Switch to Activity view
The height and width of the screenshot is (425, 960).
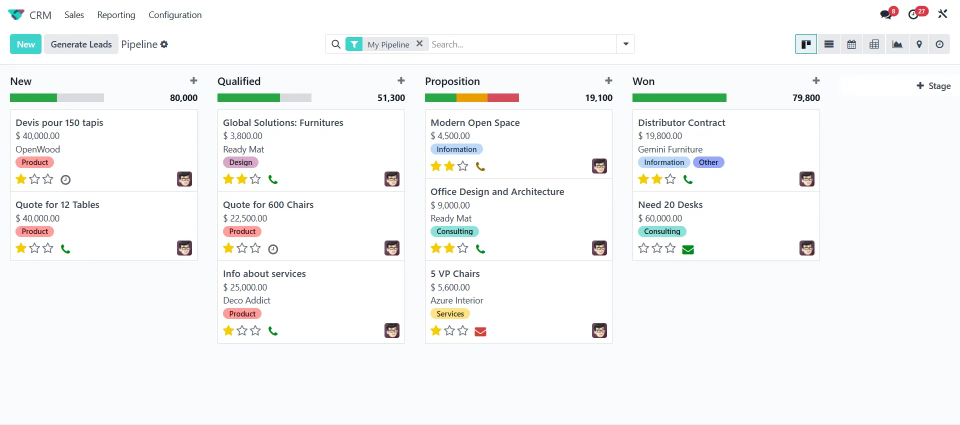939,44
